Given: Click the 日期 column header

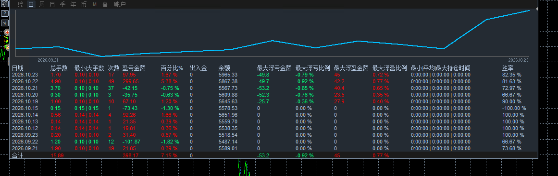Looking at the screenshot, I should click(18, 68).
